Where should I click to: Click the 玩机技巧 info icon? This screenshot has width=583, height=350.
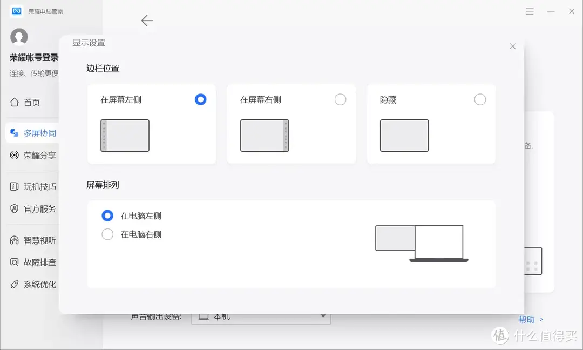[14, 186]
